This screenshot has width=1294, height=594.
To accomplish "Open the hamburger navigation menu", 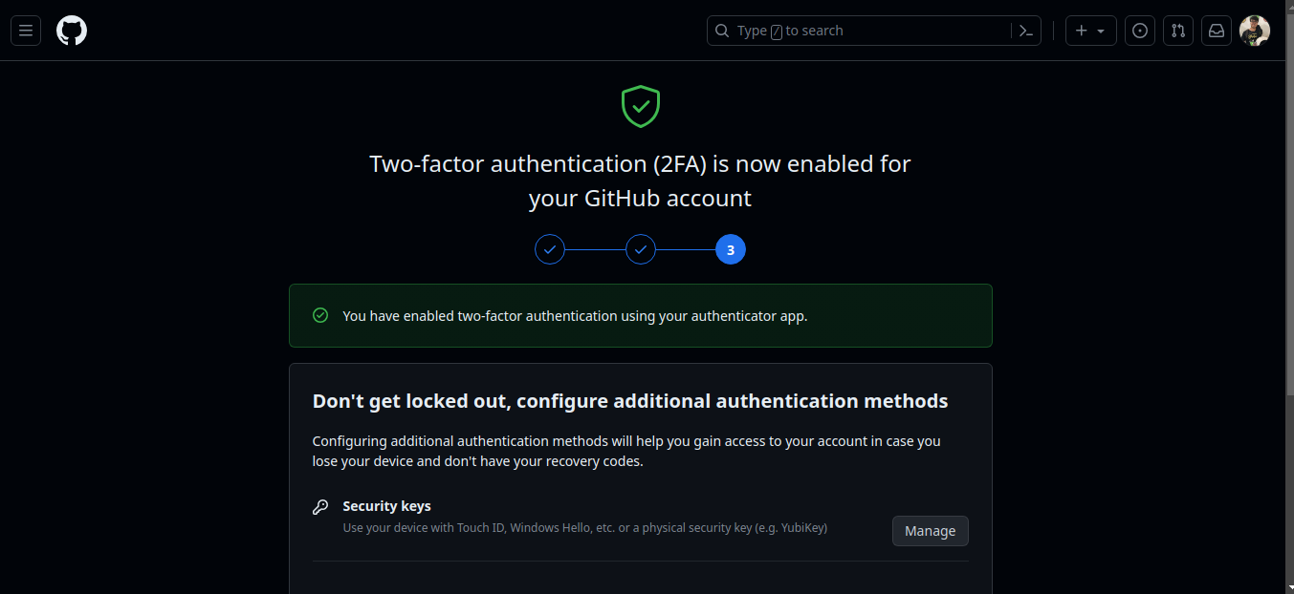I will [x=26, y=31].
